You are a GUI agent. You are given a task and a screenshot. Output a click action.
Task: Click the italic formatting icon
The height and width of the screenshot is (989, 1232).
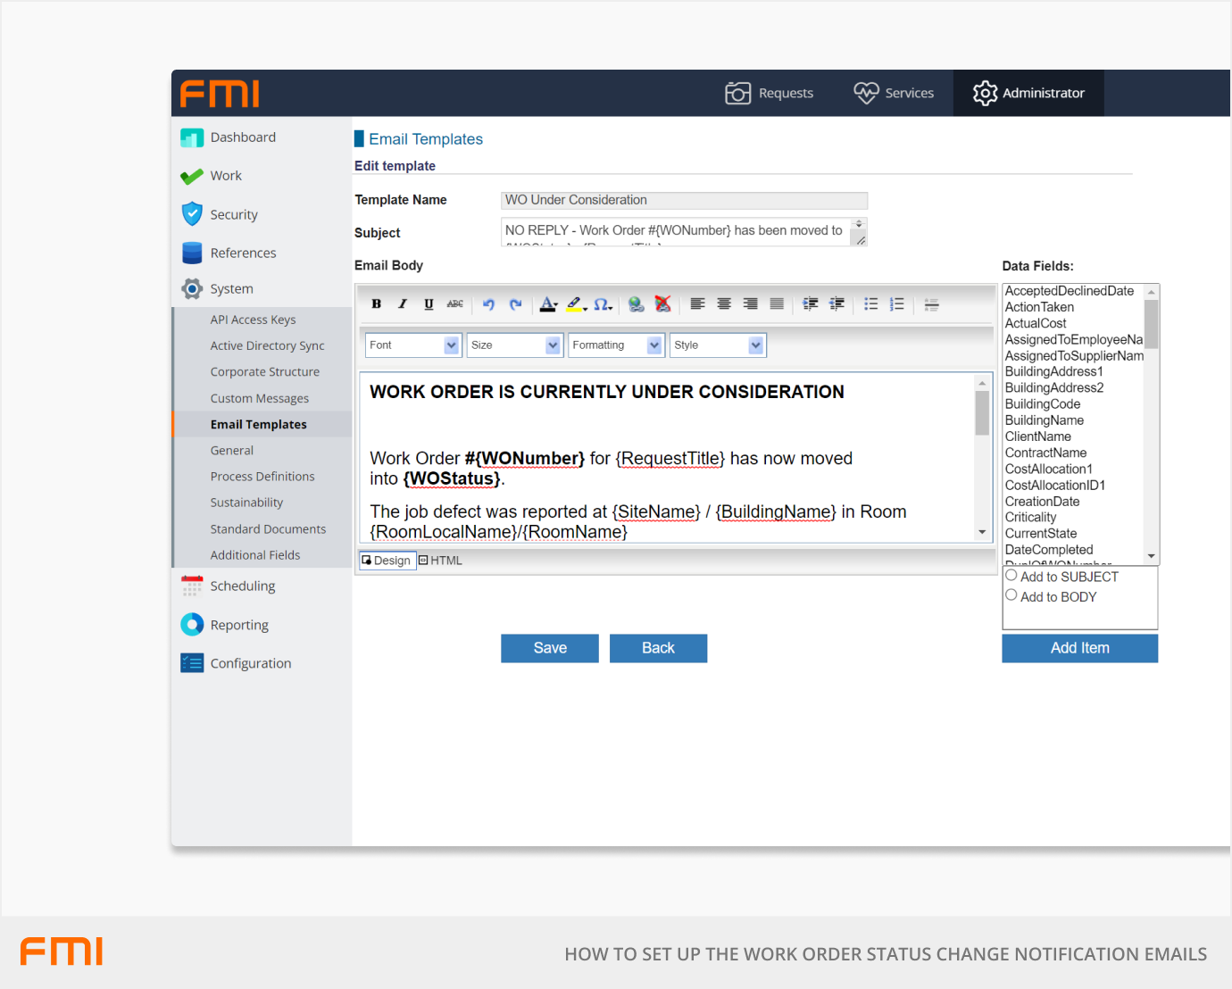coord(403,304)
